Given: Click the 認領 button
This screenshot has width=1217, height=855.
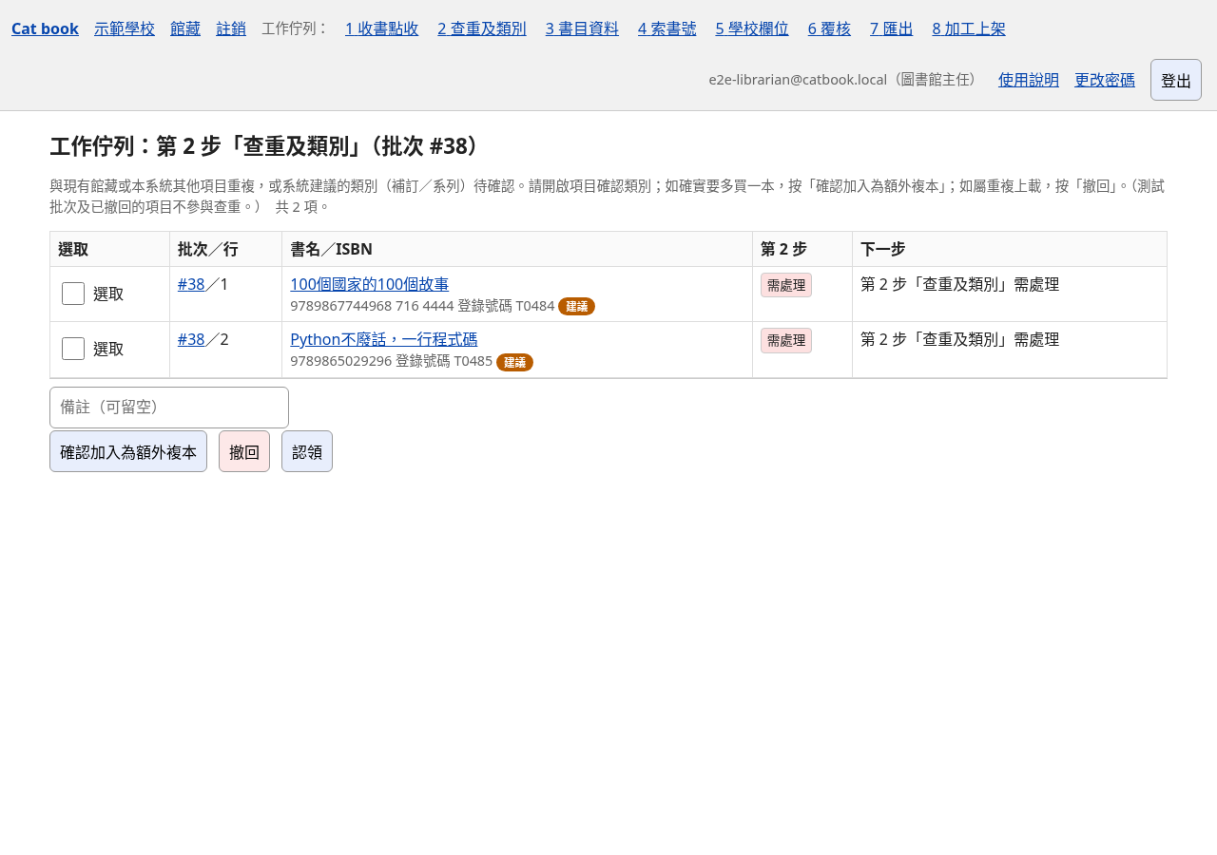Looking at the screenshot, I should coord(307,451).
